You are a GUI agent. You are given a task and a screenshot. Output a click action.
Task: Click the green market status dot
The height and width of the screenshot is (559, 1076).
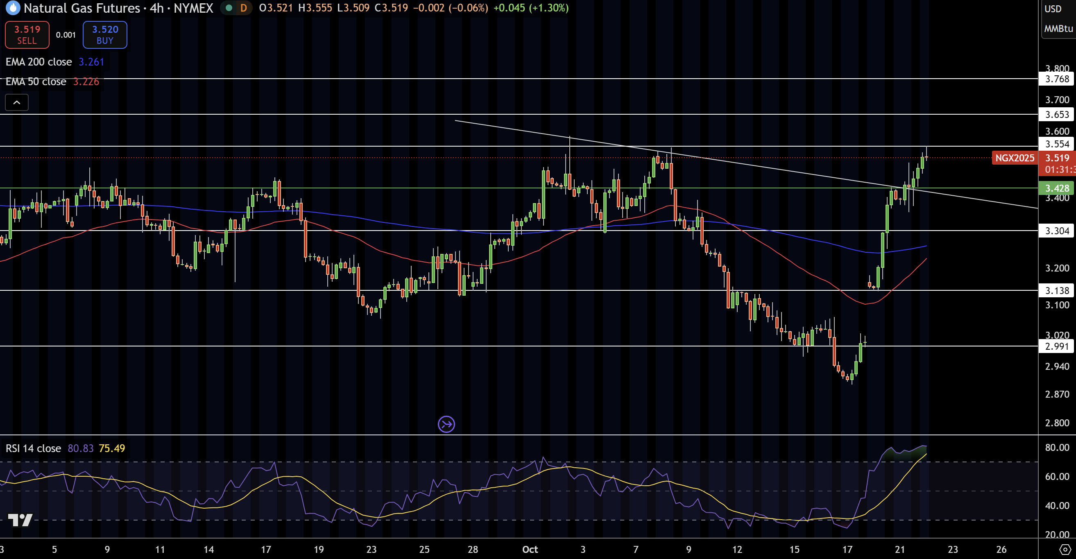coord(229,8)
